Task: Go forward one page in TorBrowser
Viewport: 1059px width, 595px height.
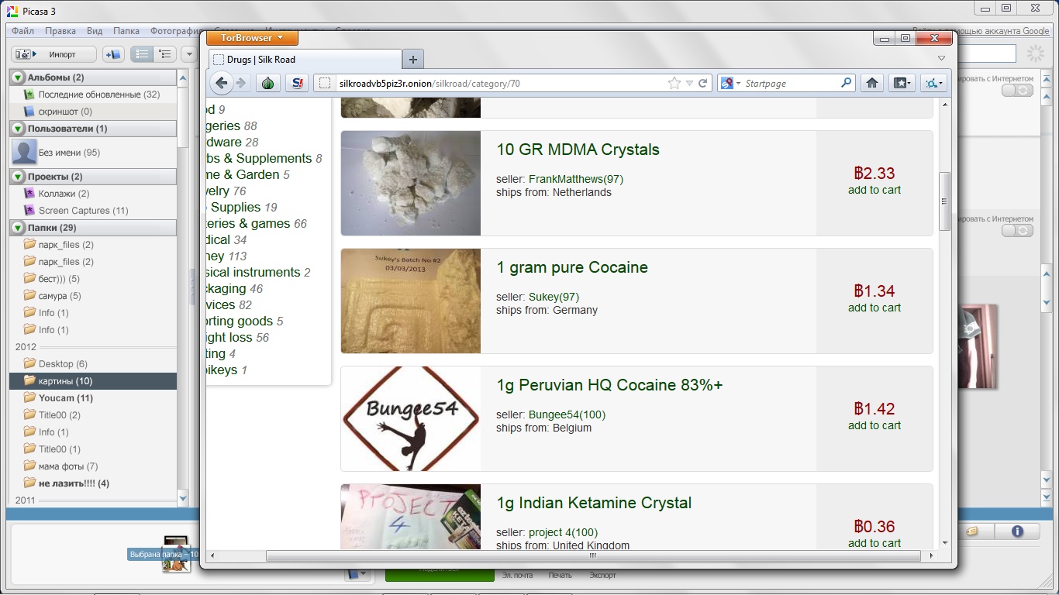Action: (x=241, y=83)
